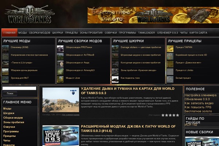
Task: Open the smoke and fog removal article image
Action: pos(61,100)
